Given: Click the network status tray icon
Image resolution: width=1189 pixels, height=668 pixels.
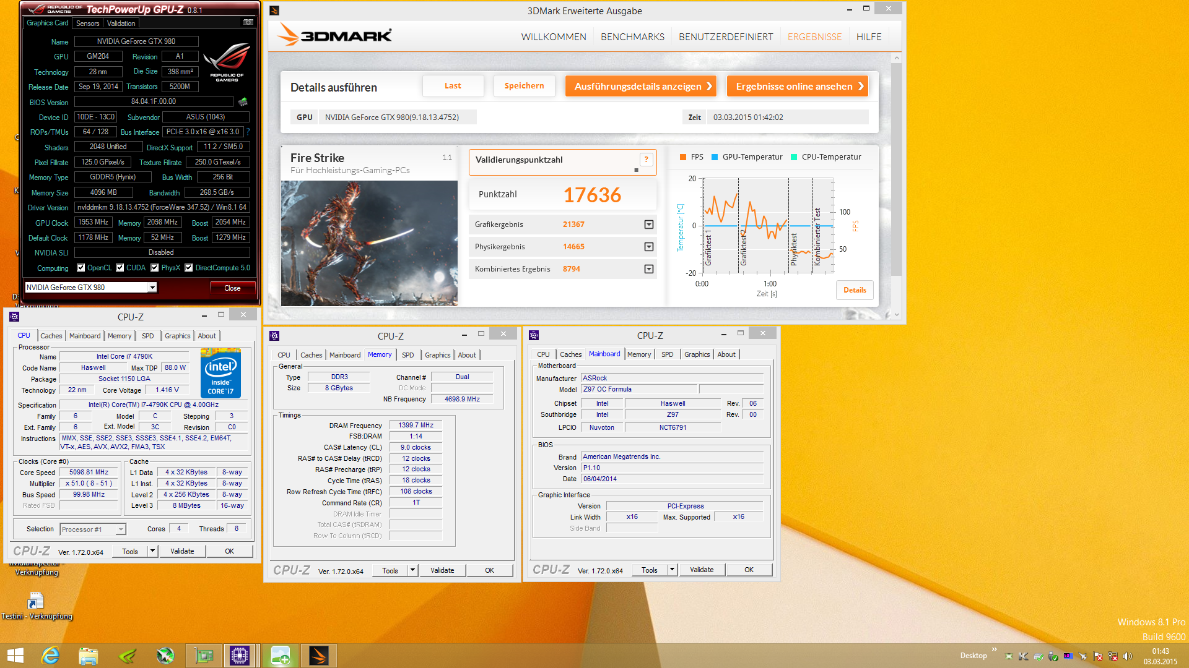Looking at the screenshot, I should coord(1113,656).
